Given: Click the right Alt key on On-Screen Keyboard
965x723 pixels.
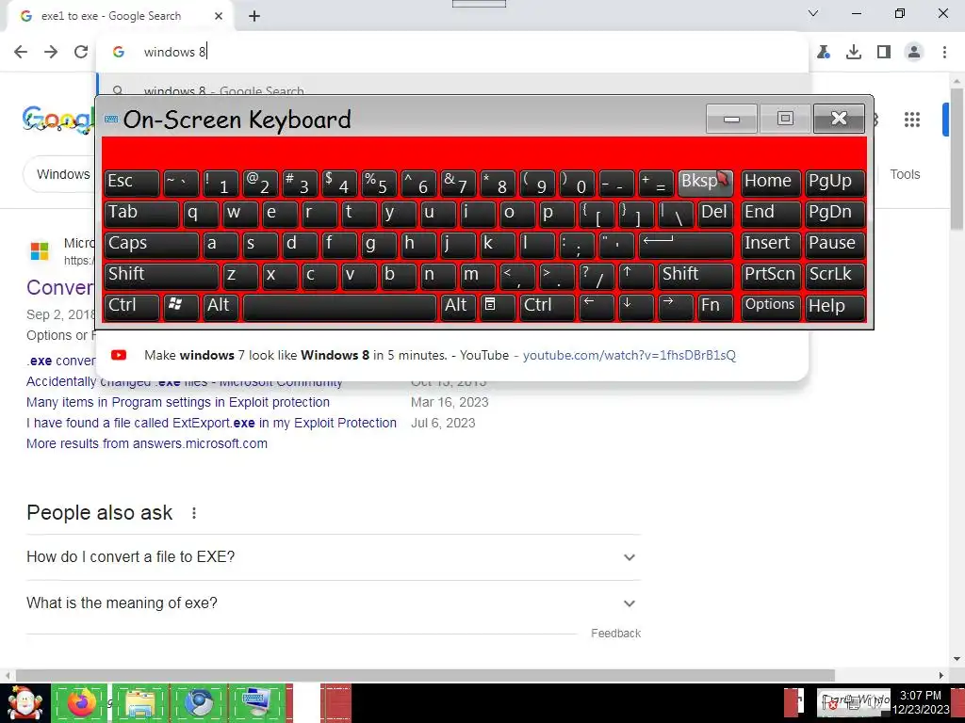Looking at the screenshot, I should point(458,307).
